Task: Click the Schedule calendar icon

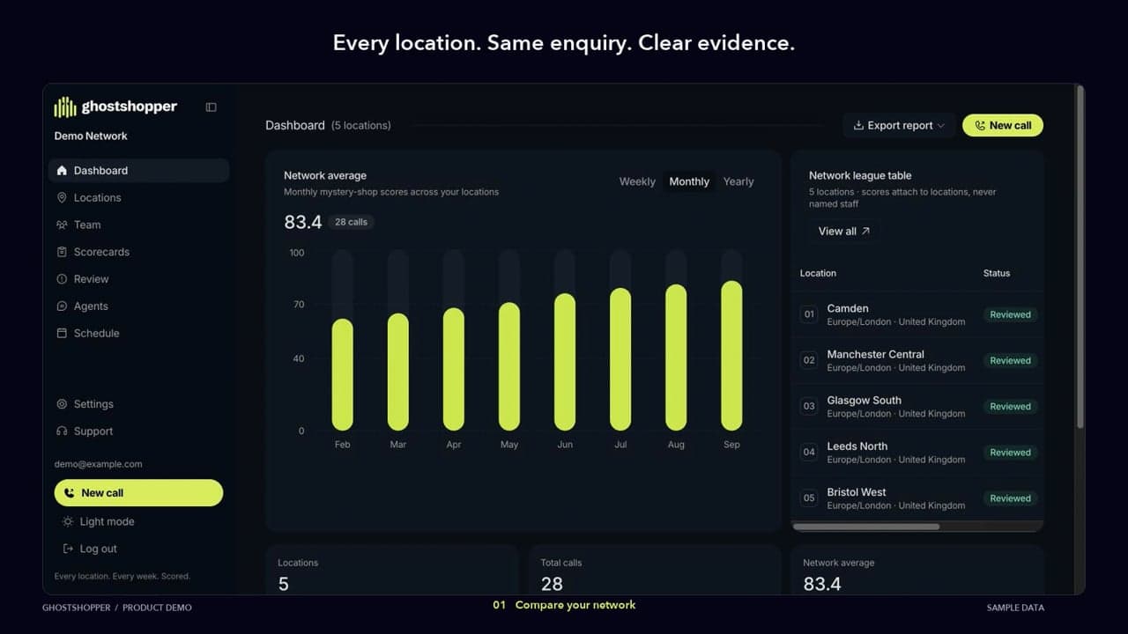Action: 62,334
